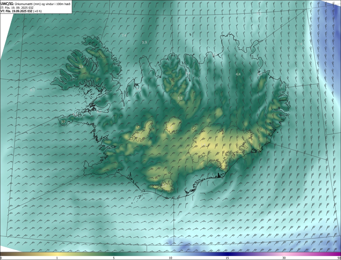Click the 15 tick label on the colour scale

click(227, 258)
